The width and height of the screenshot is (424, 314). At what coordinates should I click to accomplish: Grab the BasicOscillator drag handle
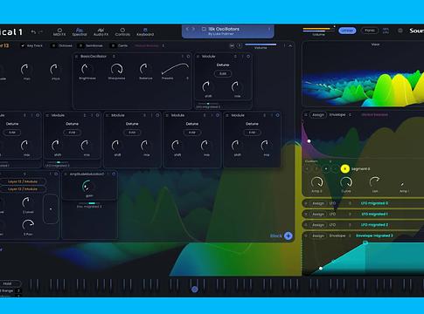77,57
